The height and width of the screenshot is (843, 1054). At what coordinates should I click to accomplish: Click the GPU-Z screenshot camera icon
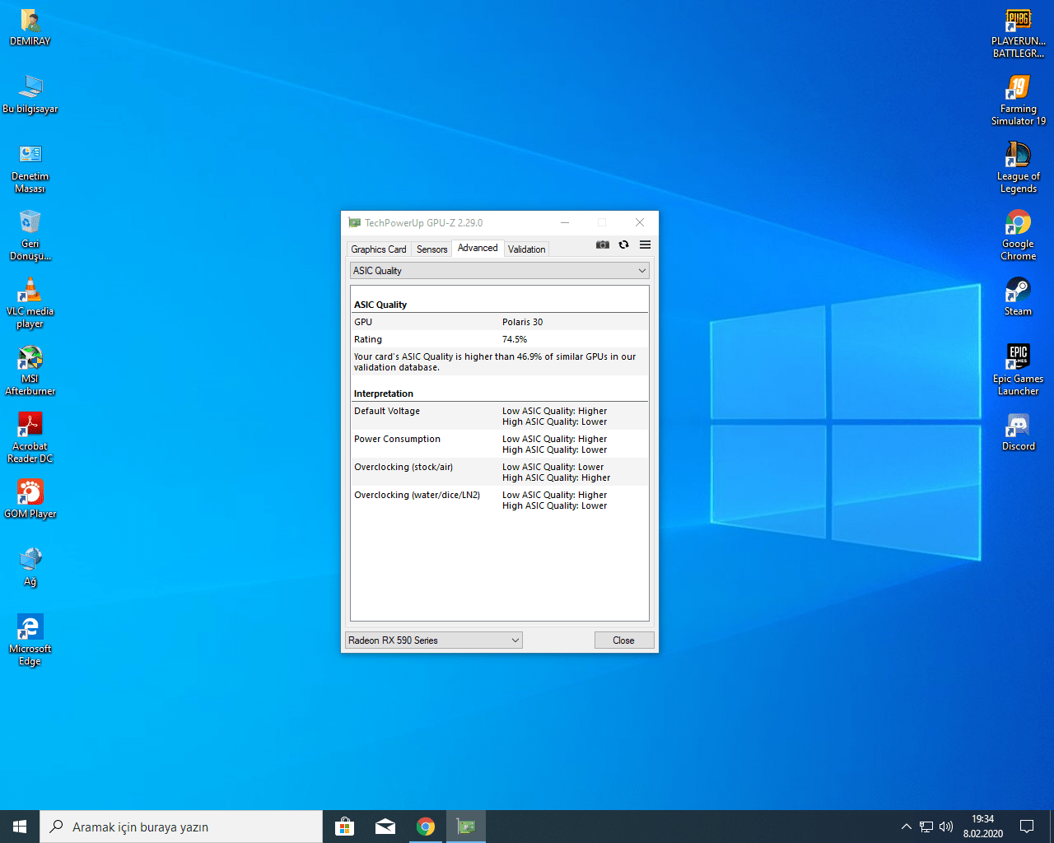[603, 245]
